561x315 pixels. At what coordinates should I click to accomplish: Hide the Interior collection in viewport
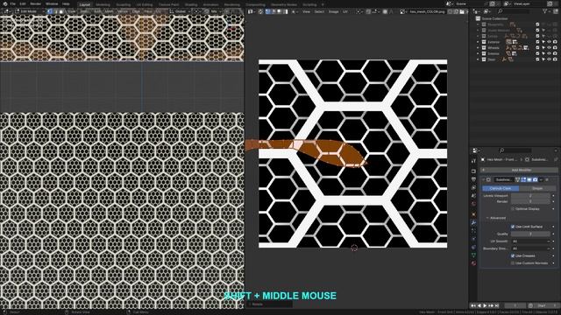tap(550, 53)
